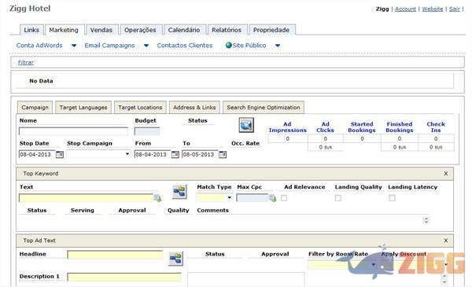Click the Finished Bookings column header
This screenshot has height=287, width=472.
400,127
